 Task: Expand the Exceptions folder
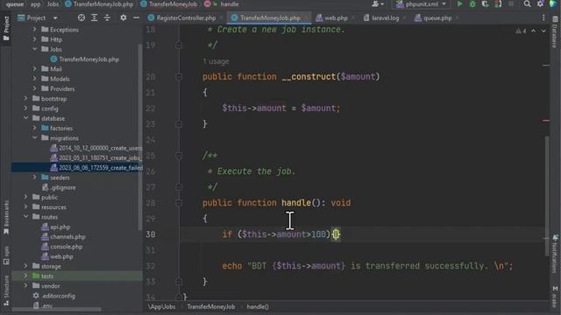(x=35, y=29)
